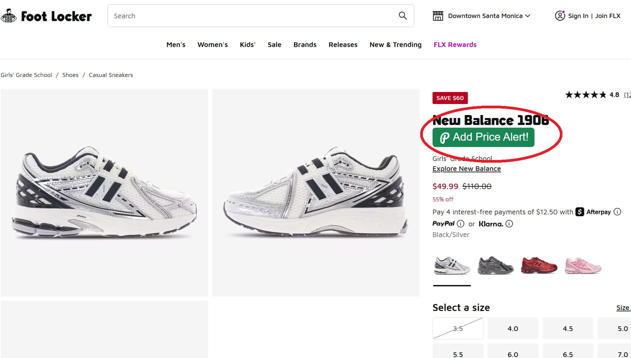
Task: Click the Afterpay logo
Action: tap(593, 212)
